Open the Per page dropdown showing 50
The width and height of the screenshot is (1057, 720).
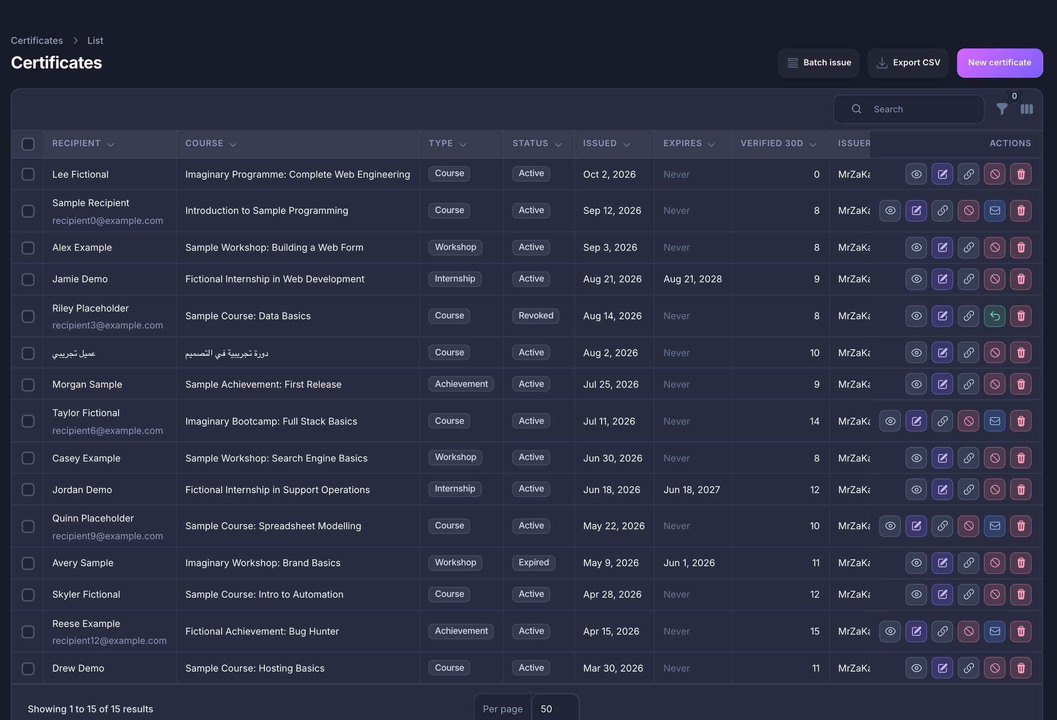tap(555, 709)
